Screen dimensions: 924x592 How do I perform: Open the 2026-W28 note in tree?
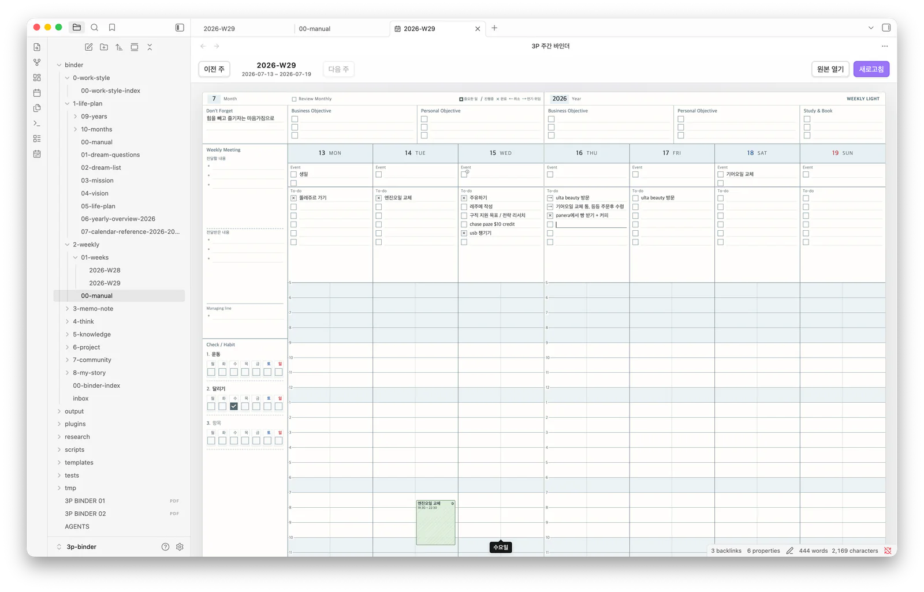105,270
